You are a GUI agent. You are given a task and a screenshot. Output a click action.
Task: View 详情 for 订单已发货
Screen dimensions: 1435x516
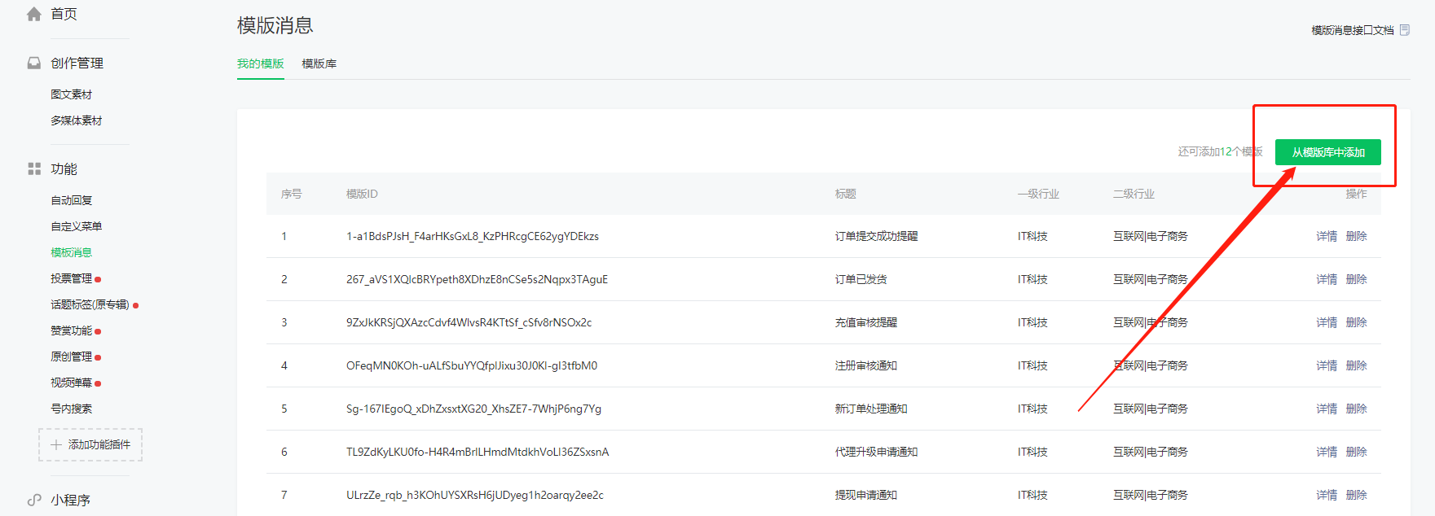click(x=1327, y=279)
